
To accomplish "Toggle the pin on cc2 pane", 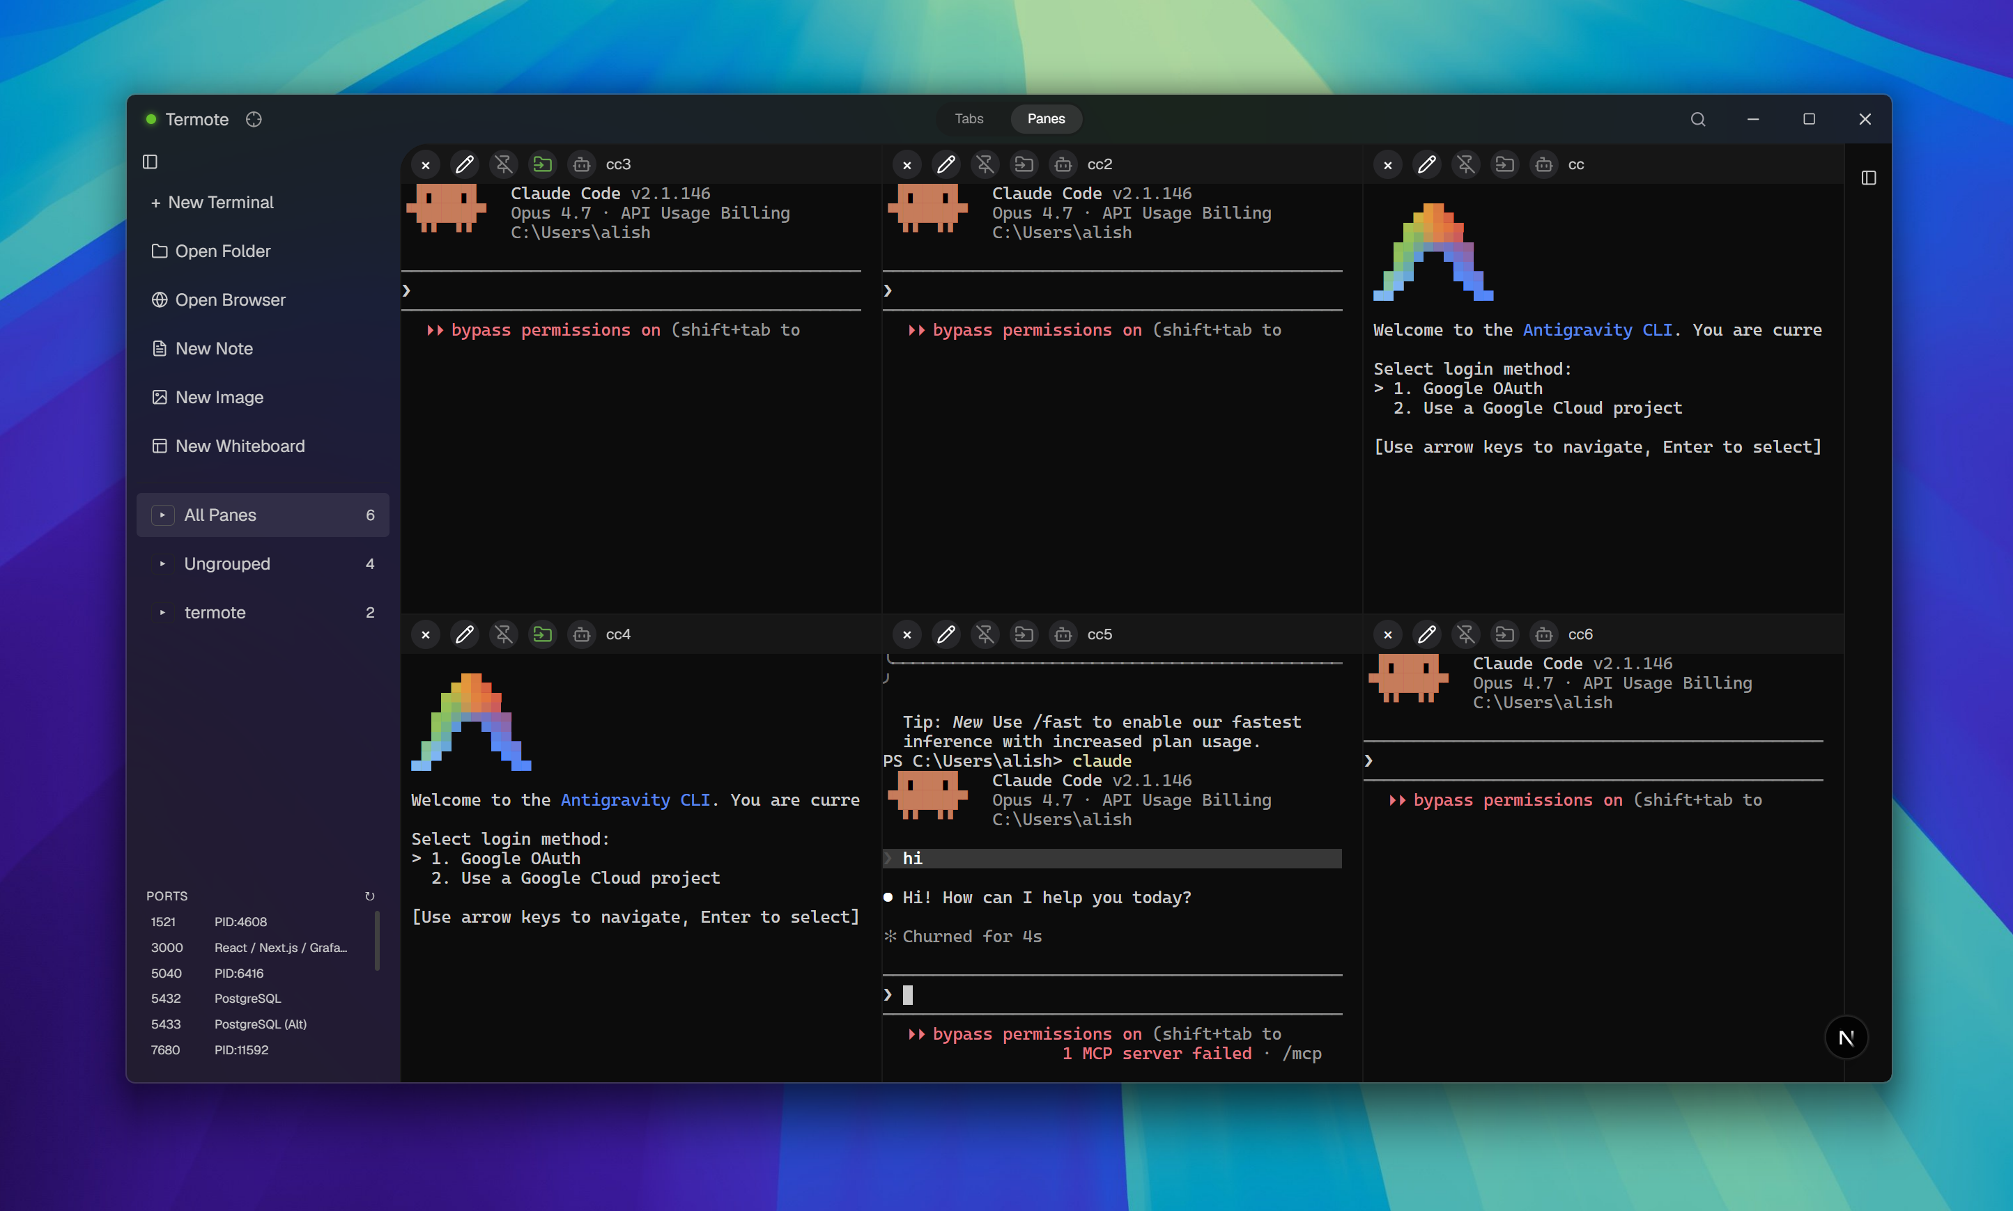I will 985,165.
